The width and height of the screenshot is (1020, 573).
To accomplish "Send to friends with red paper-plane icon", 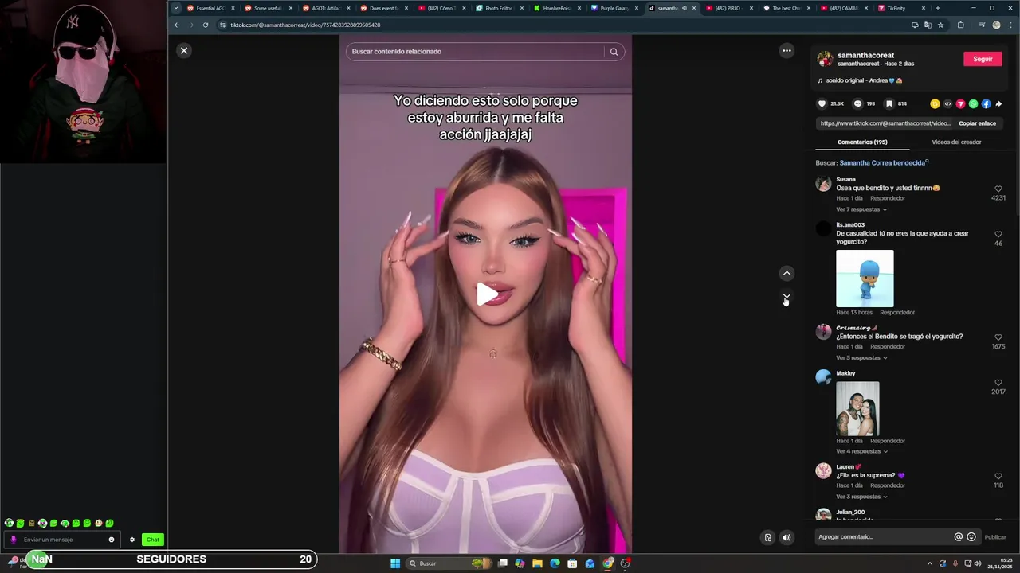I will pos(960,103).
